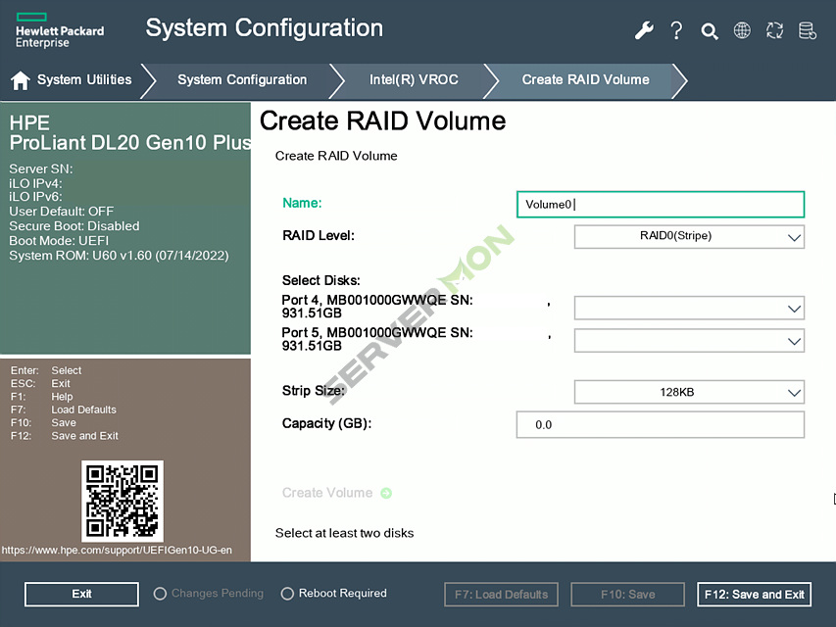Click the 'Capacity (GB):' label
Image resolution: width=836 pixels, height=627 pixels.
(x=326, y=423)
